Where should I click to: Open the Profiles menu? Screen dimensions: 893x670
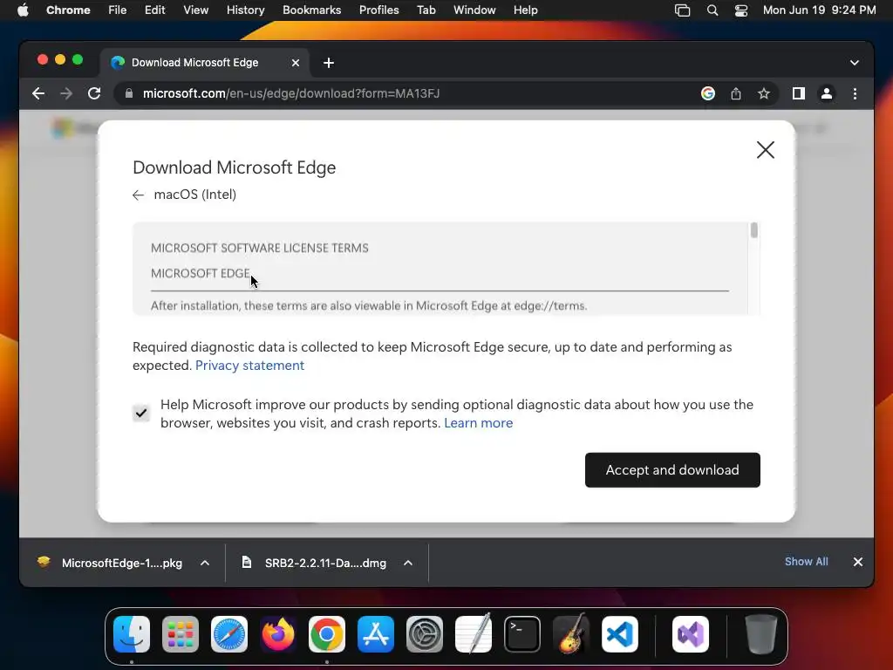pyautogui.click(x=378, y=10)
